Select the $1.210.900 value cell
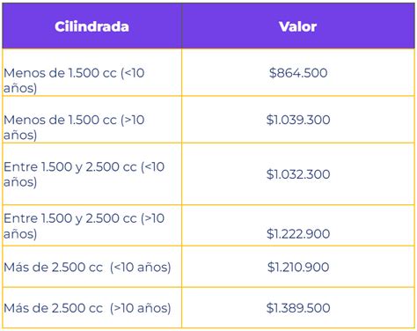 coord(298,267)
